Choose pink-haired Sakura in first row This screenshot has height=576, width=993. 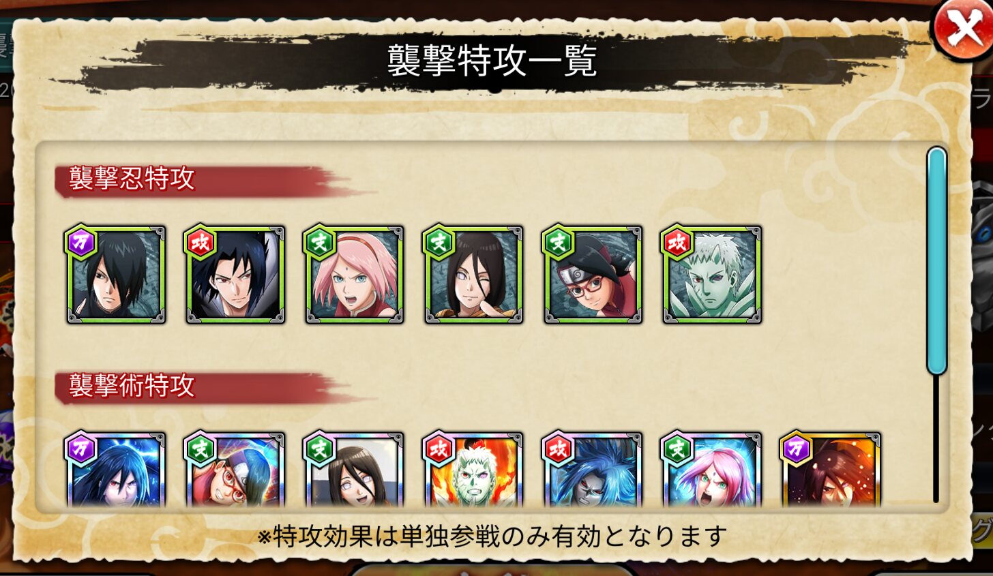point(354,275)
